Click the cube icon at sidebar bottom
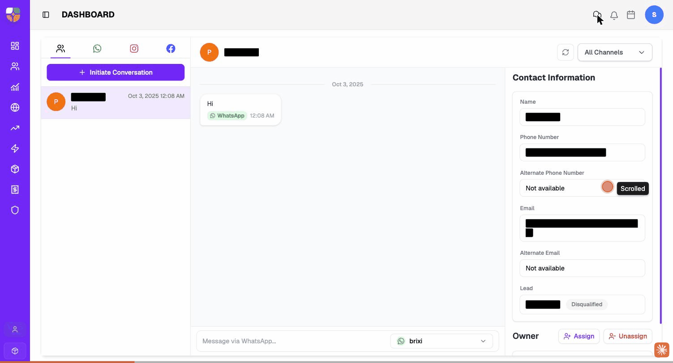This screenshot has width=673, height=363. [x=15, y=351]
